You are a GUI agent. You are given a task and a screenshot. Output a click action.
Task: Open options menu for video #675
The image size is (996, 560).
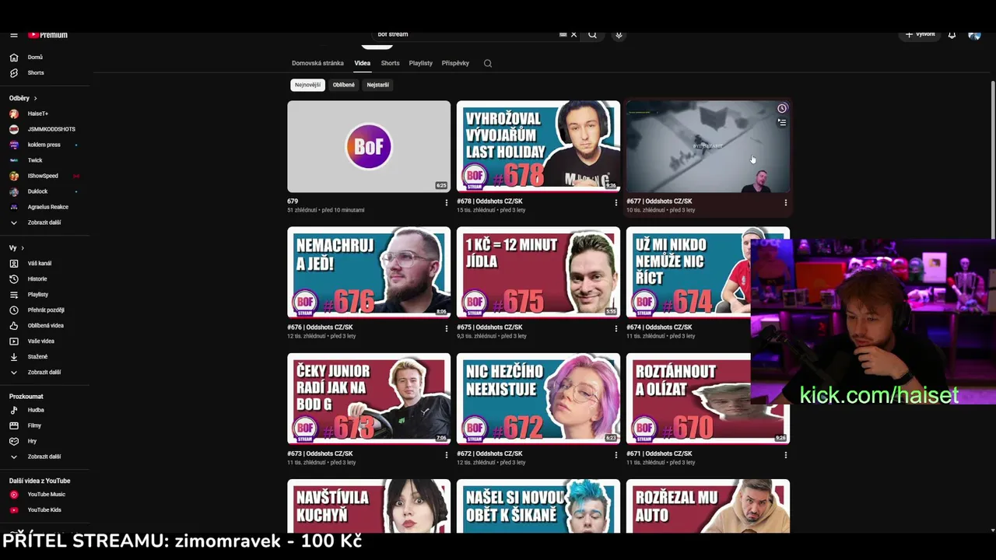615,329
